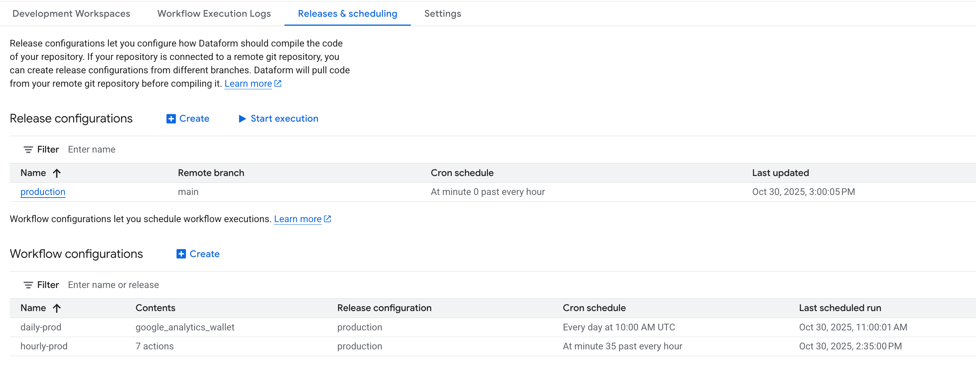Click external link icon after workflow Learn more
976x378 pixels.
[327, 219]
